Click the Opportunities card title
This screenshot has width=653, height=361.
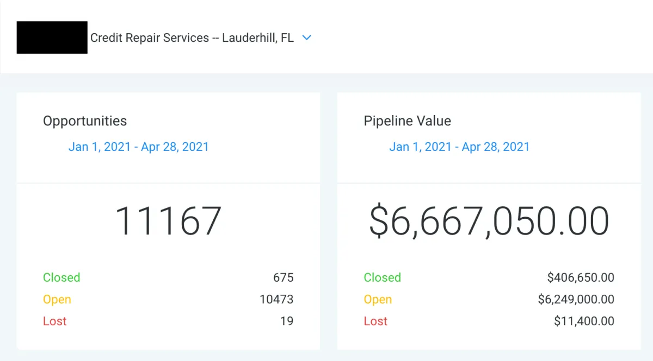pyautogui.click(x=85, y=121)
